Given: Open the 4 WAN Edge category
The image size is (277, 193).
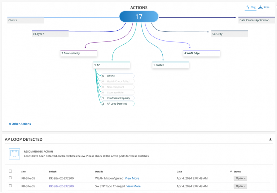Looking at the screenshot, I should coord(202,53).
